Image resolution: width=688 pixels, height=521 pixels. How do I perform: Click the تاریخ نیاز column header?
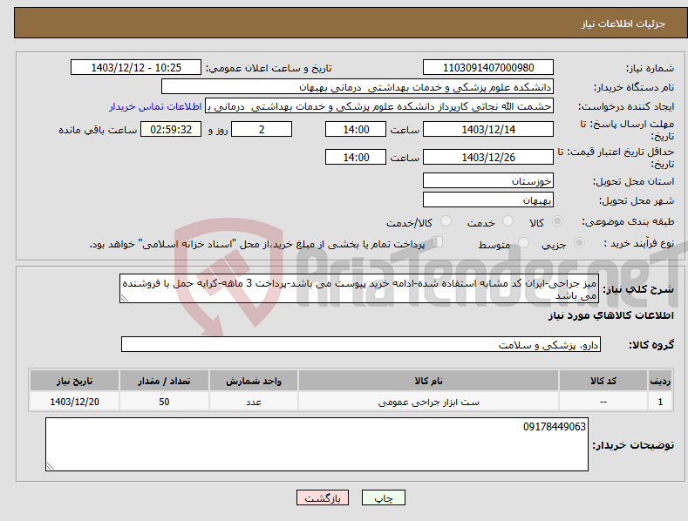[74, 381]
